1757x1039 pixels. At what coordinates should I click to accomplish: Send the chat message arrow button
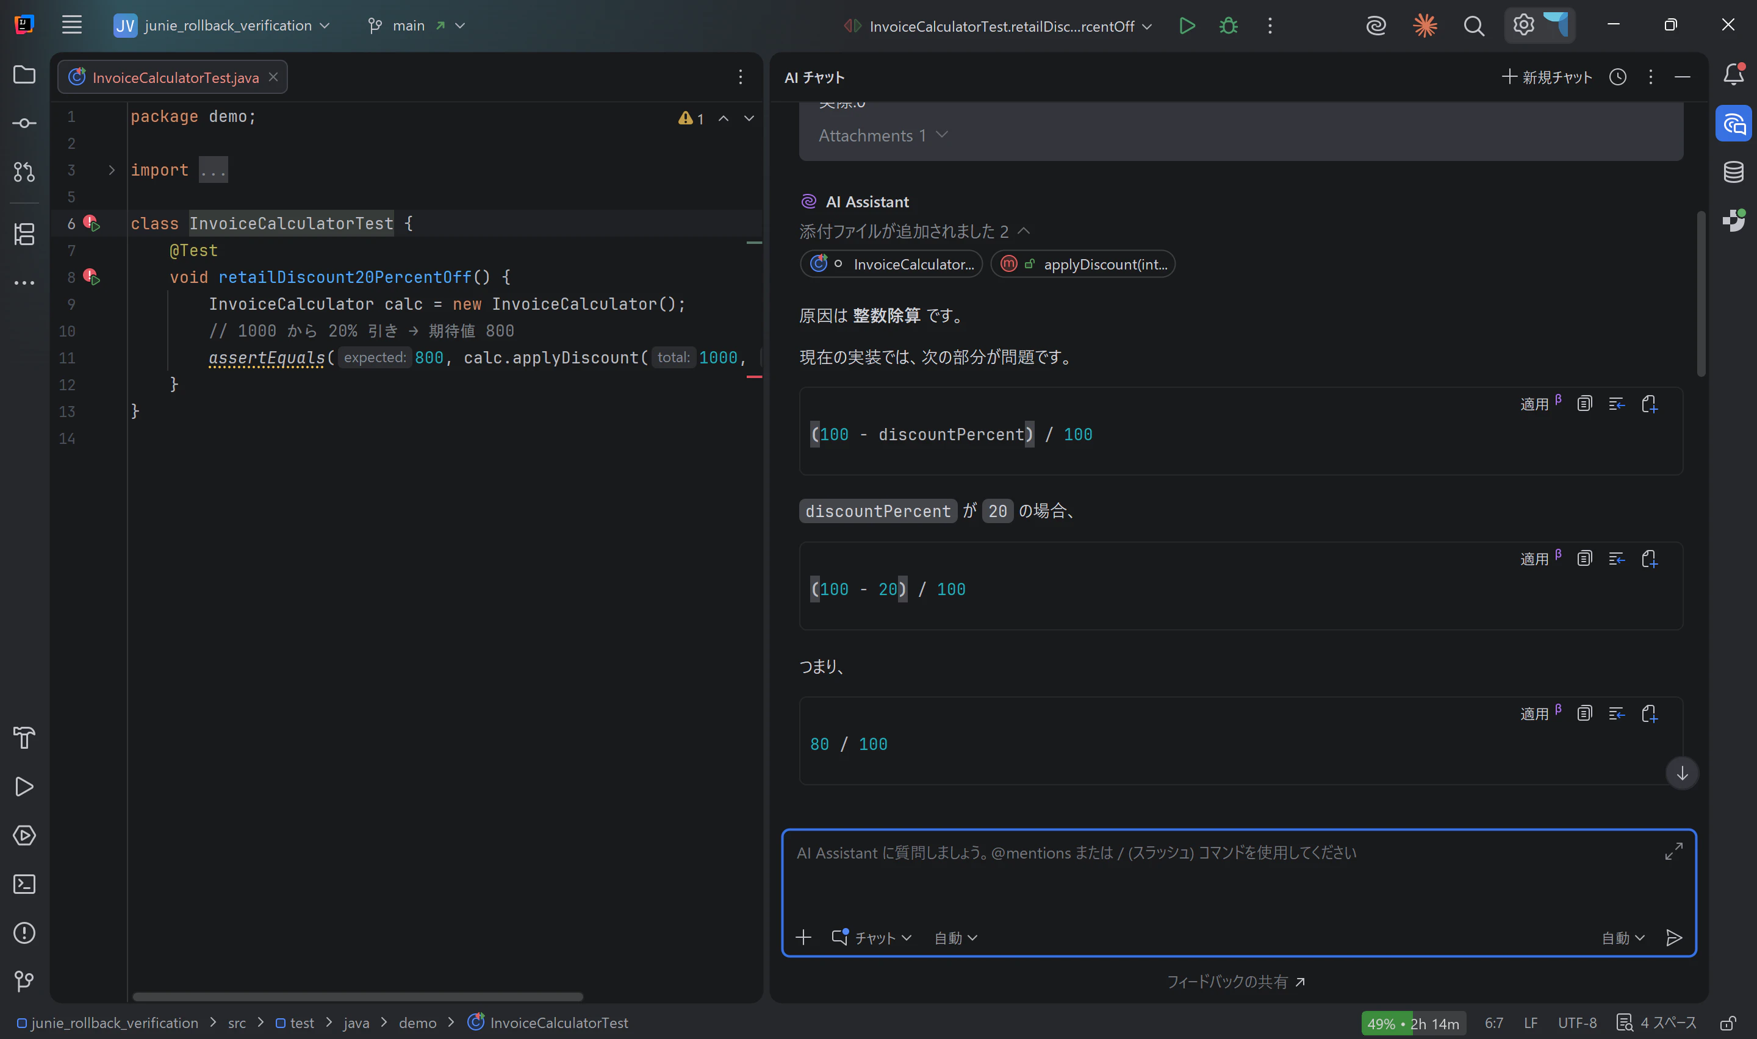1675,938
